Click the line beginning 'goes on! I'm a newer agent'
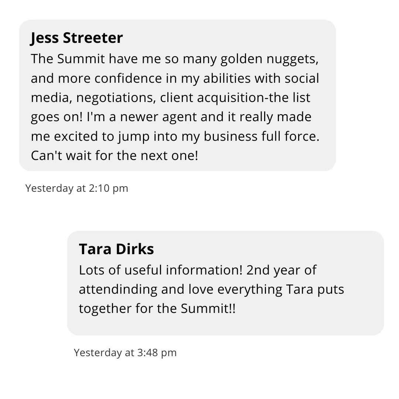This screenshot has width=399, height=399. pos(171,117)
